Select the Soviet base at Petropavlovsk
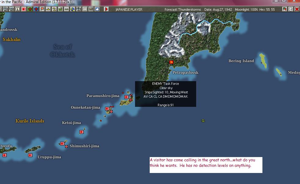 (x=171, y=62)
